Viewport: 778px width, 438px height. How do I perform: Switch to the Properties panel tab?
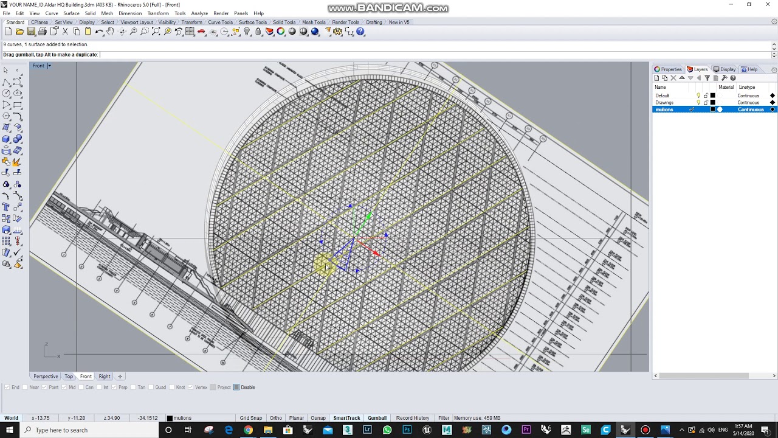tap(668, 69)
